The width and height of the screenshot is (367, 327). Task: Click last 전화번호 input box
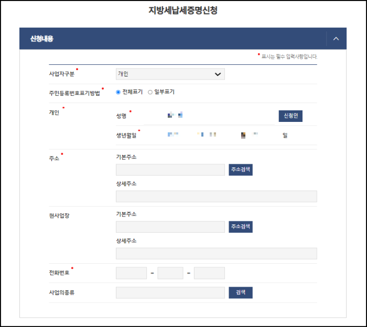[209, 273]
